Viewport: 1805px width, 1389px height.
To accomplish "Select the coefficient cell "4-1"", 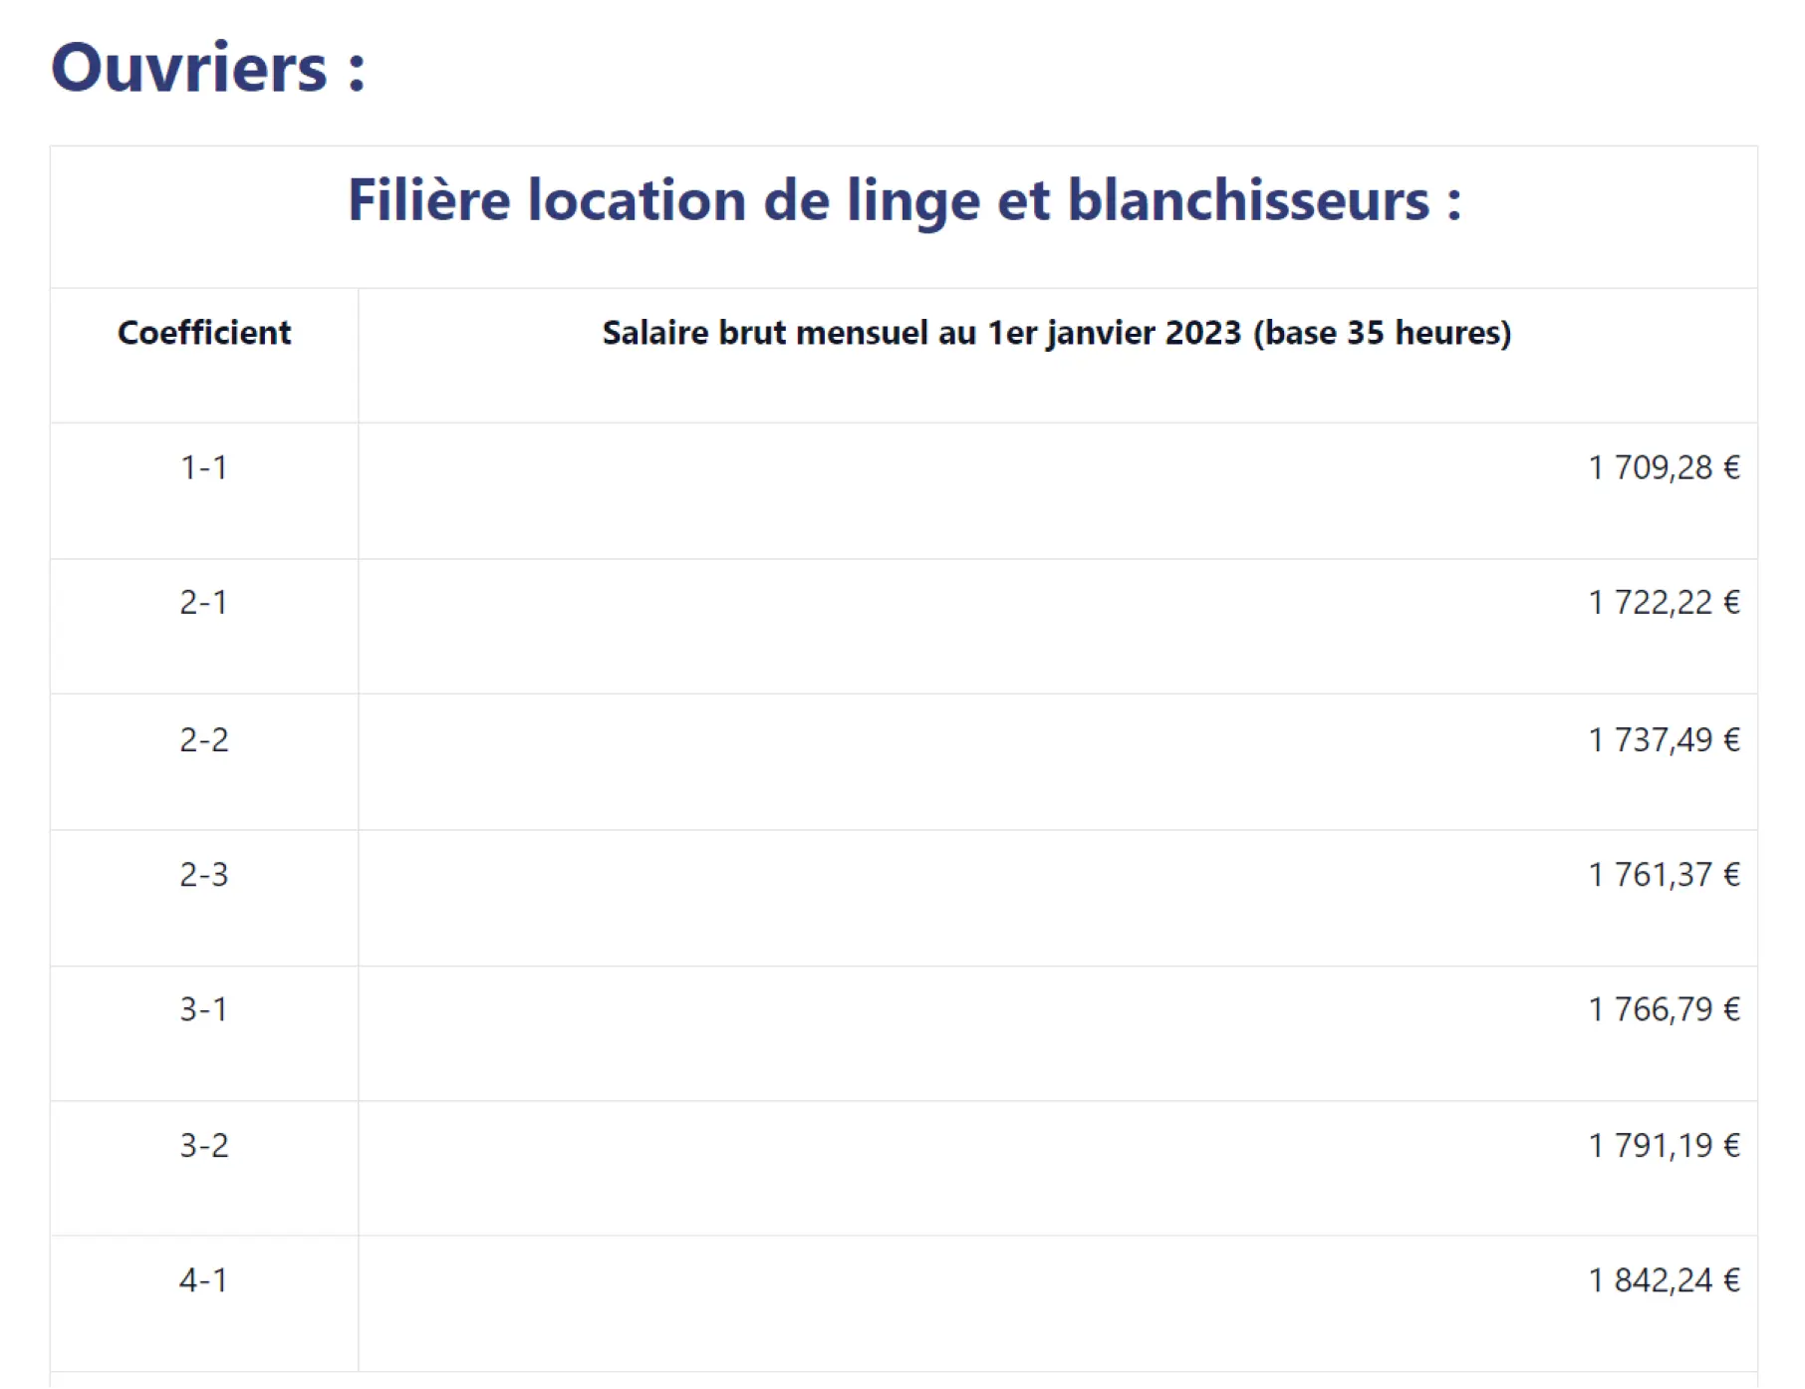I will pyautogui.click(x=204, y=1280).
